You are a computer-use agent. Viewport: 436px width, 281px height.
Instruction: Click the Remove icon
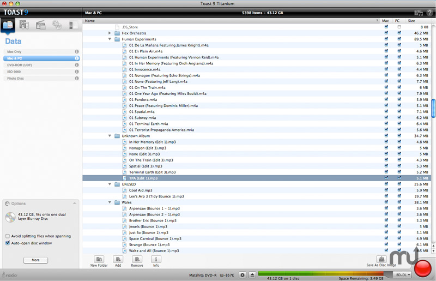tap(137, 259)
